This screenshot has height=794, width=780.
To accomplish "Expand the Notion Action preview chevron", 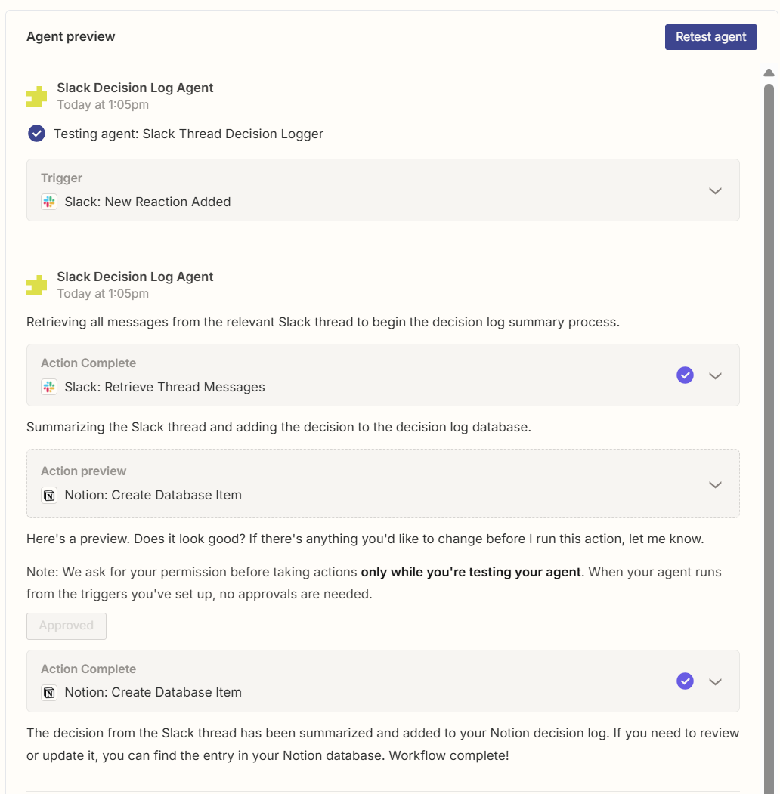I will (715, 484).
